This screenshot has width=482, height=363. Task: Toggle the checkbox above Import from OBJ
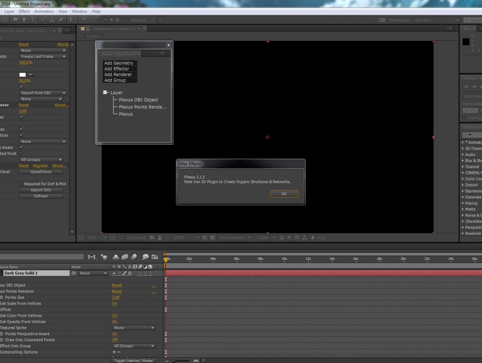[x=21, y=87]
